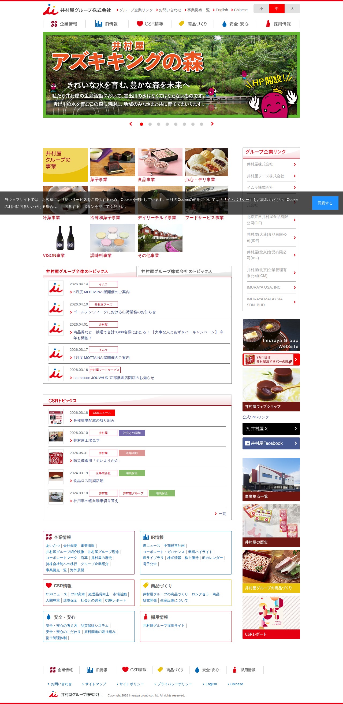Open 安全・安心 from the top navigation bar
Image resolution: width=343 pixels, height=704 pixels.
click(x=235, y=24)
